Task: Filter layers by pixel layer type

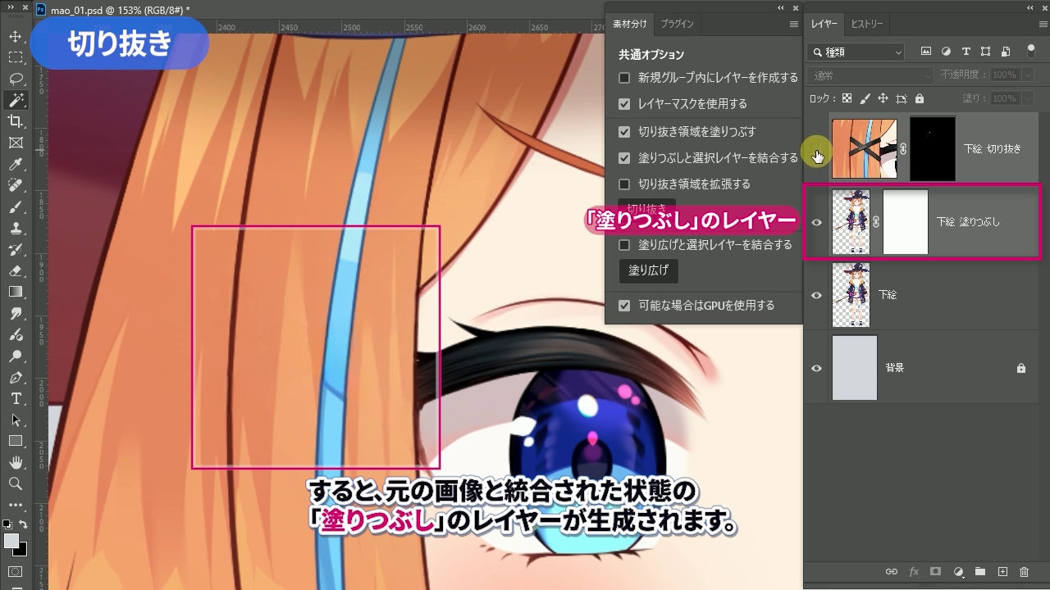Action: coord(926,52)
